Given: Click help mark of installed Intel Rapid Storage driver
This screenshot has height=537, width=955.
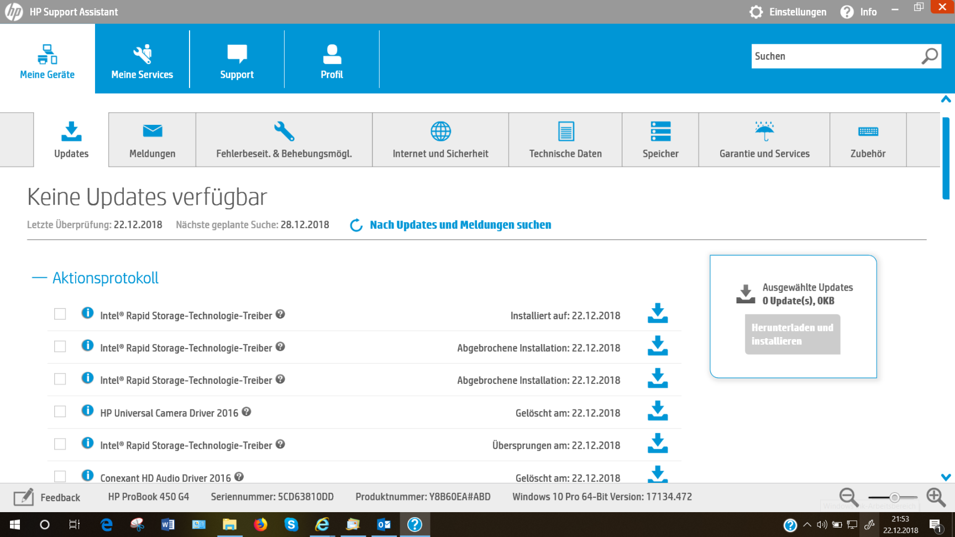Looking at the screenshot, I should tap(280, 314).
